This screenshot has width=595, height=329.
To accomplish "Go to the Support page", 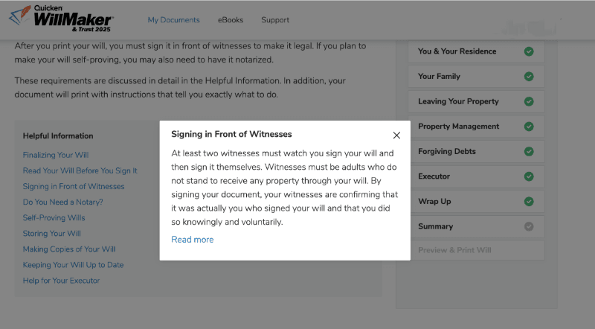I will (x=275, y=20).
